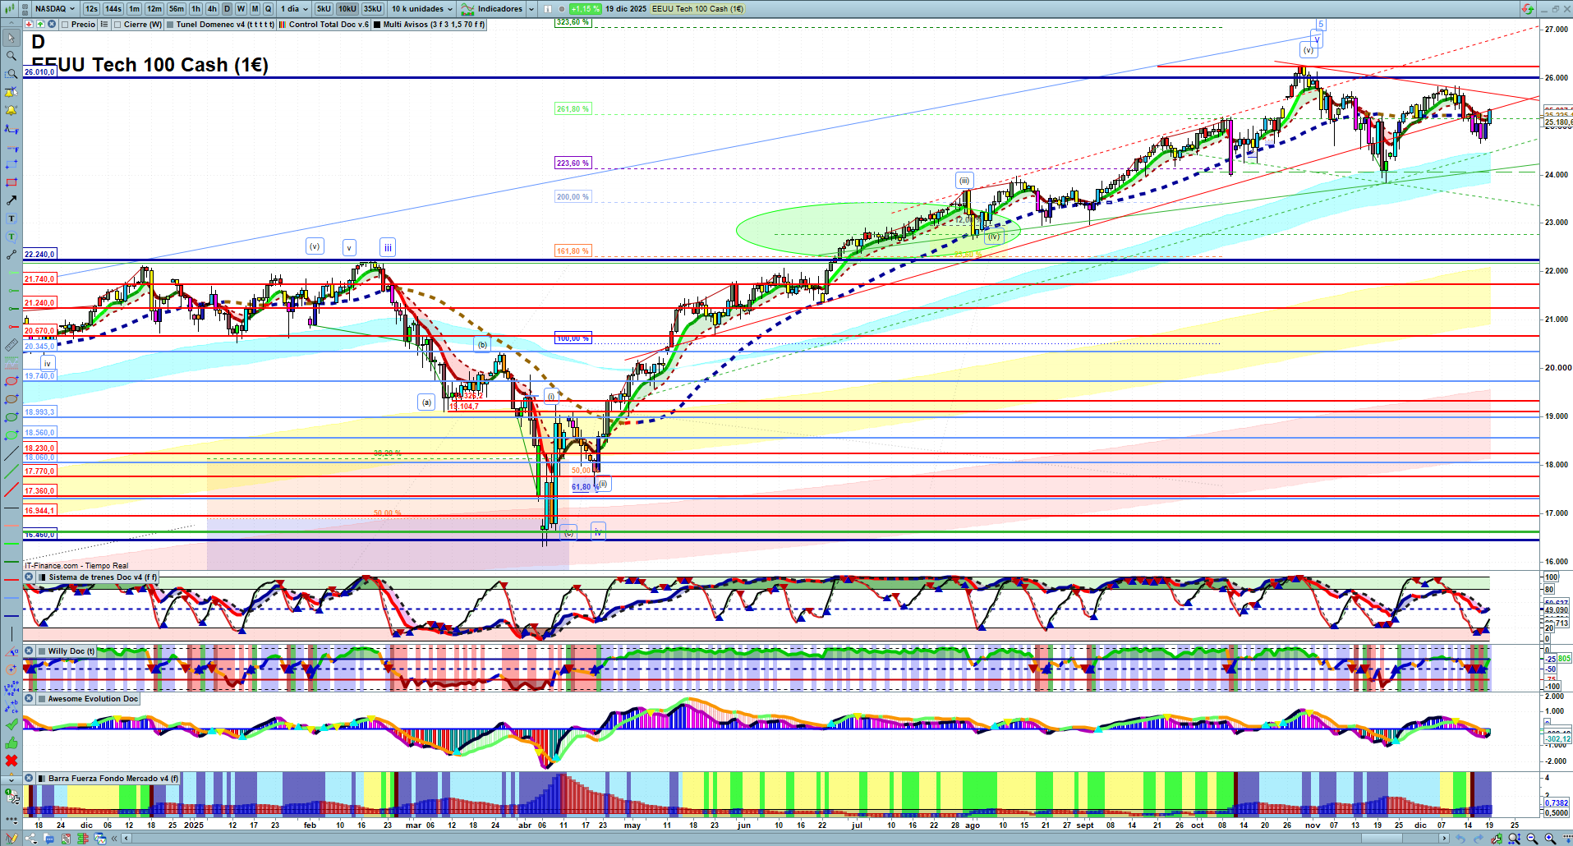Remove the Sistema de trenes indicator panel
This screenshot has height=846, width=1573.
(x=29, y=577)
